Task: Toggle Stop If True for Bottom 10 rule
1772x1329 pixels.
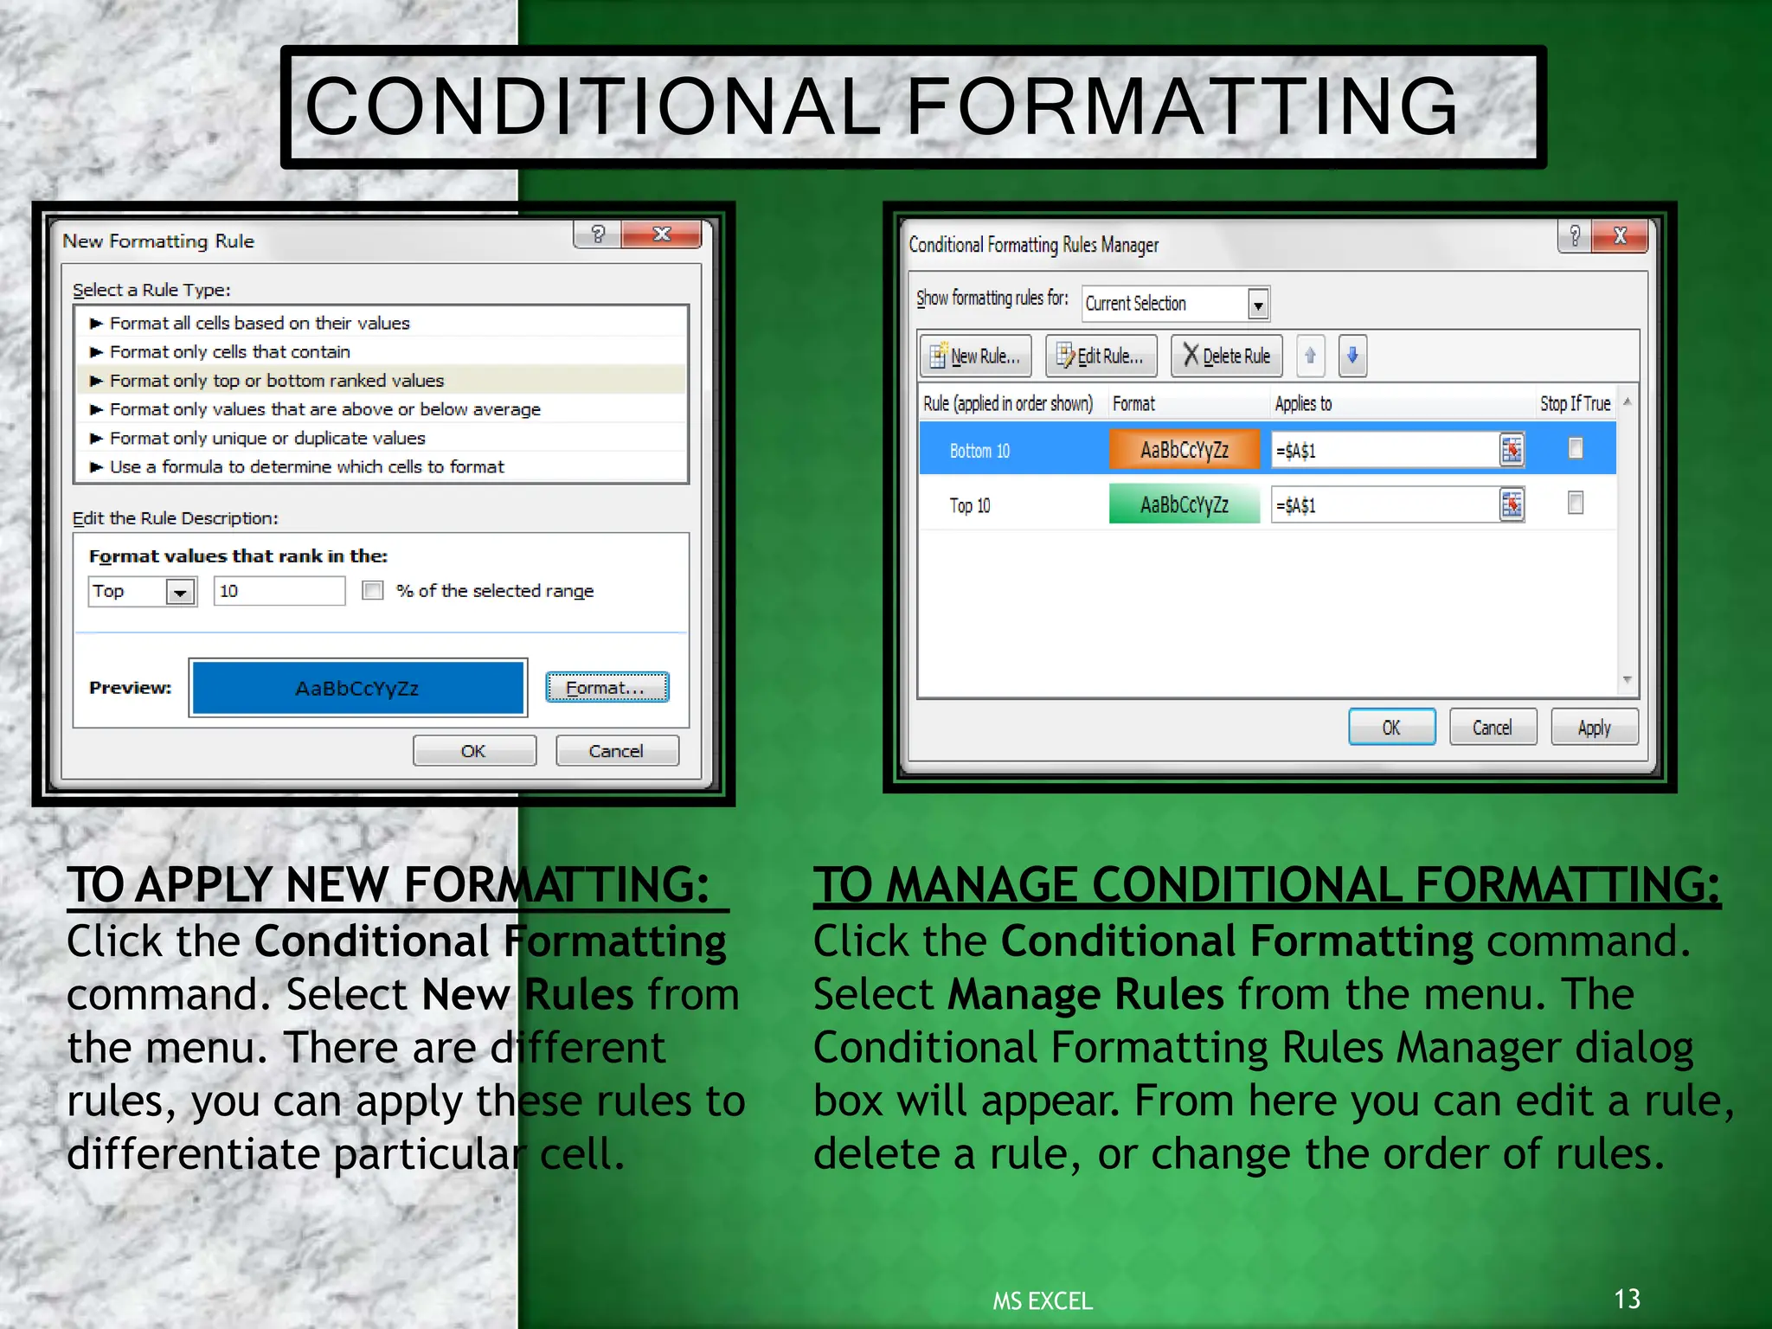Action: (x=1576, y=447)
